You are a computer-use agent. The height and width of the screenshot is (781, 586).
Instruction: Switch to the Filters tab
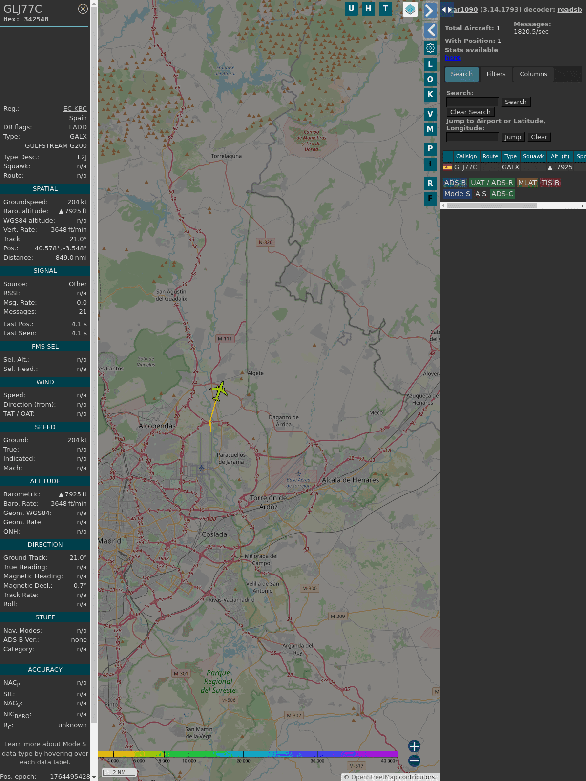496,74
